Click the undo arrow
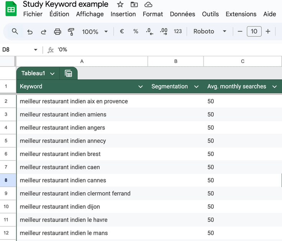282x241 pixels. pyautogui.click(x=30, y=32)
